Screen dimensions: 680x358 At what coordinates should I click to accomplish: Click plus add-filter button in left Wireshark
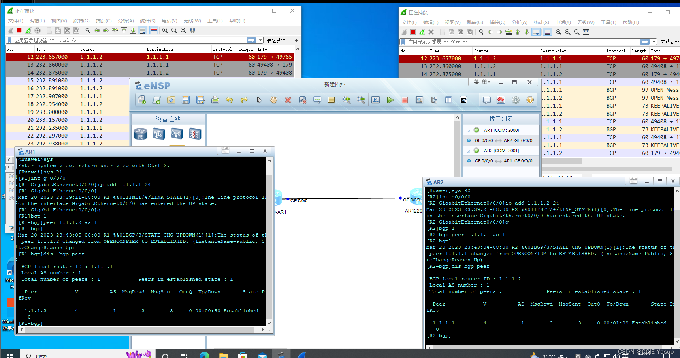pyautogui.click(x=296, y=40)
